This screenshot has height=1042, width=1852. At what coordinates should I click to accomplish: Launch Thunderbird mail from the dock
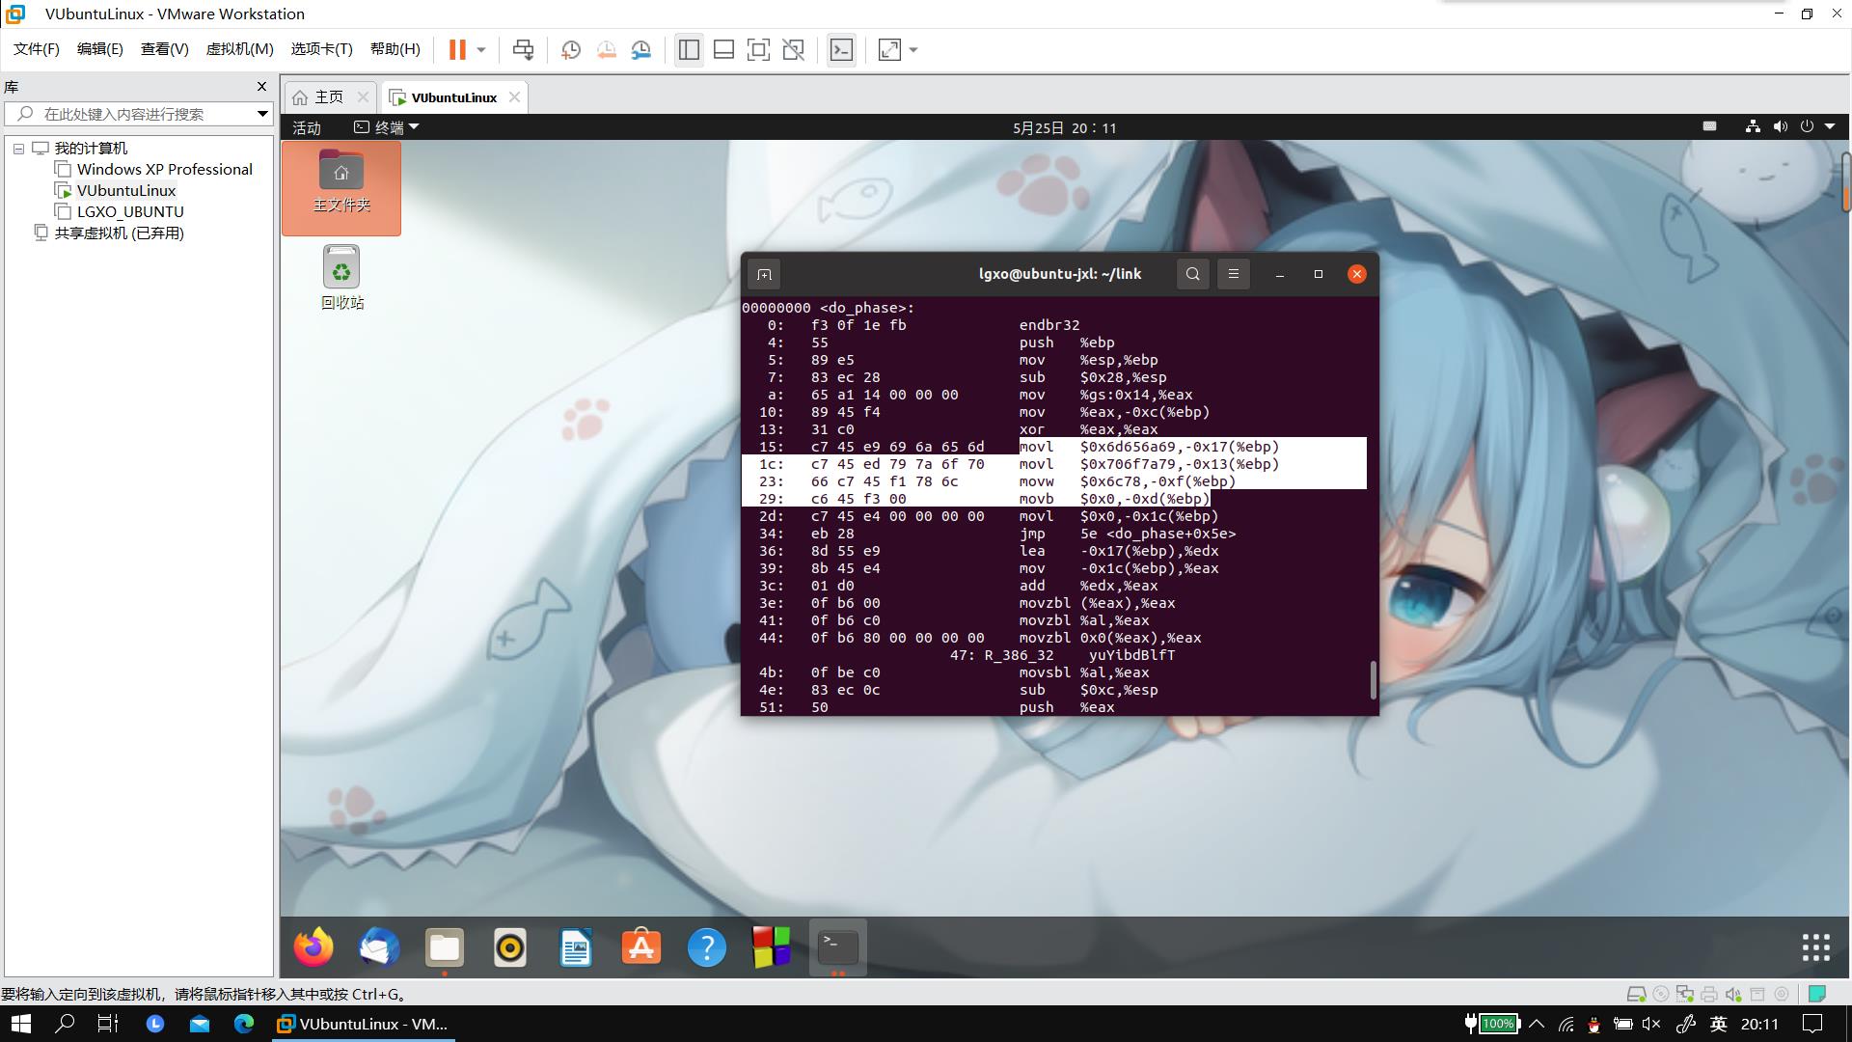[379, 947]
